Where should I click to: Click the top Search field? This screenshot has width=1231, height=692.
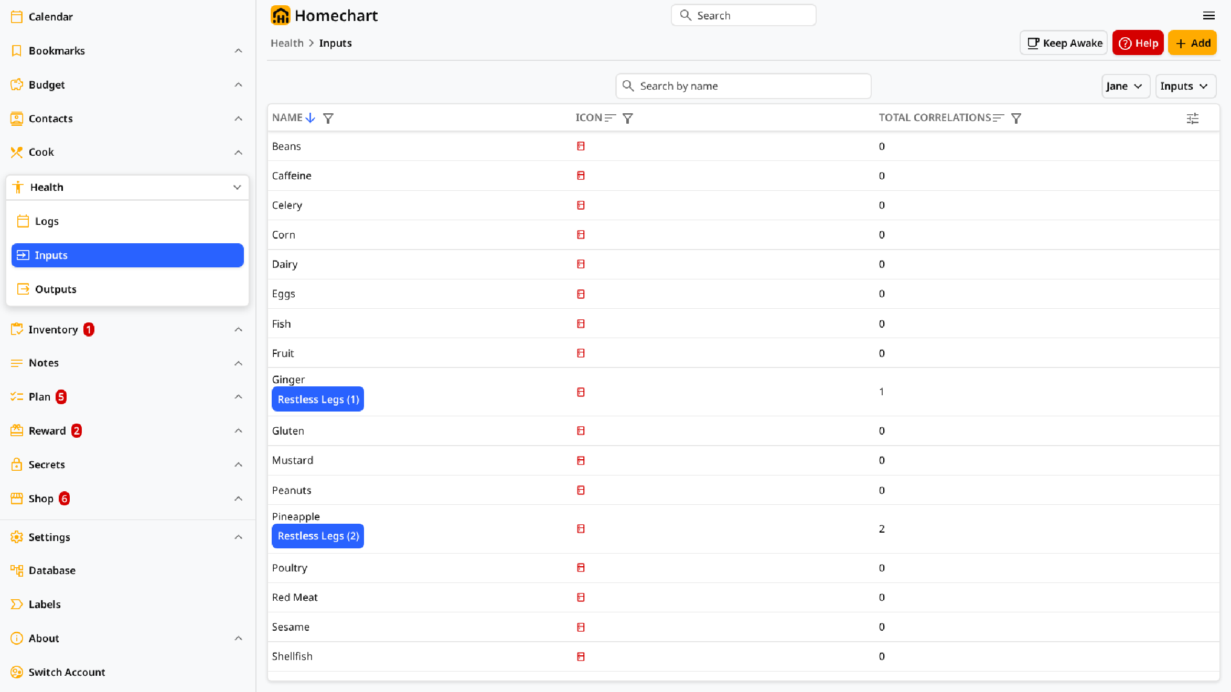[x=744, y=15]
